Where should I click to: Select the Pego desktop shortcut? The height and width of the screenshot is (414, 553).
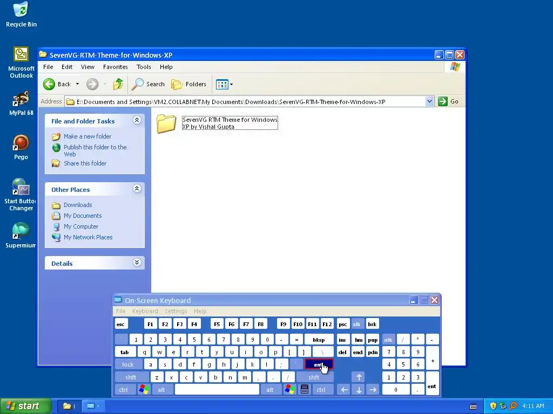(21, 147)
